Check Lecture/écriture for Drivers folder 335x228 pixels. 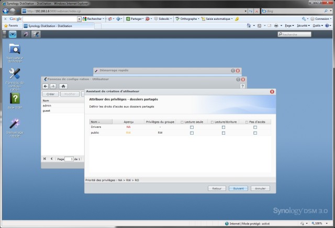tap(224, 127)
